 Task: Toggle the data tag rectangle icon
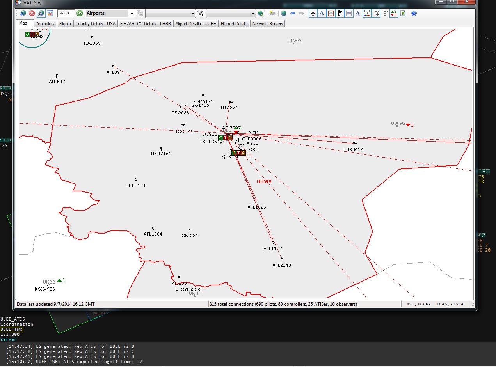(349, 13)
